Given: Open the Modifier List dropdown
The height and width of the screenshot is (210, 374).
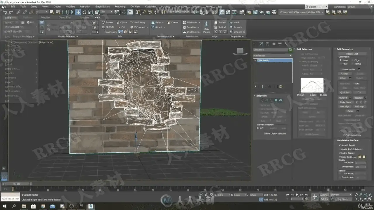Looking at the screenshot, I should click(272, 55).
